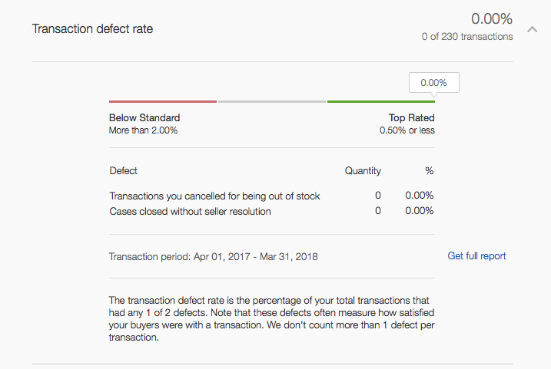551x369 pixels.
Task: Click the 0.50% or less threshold text
Action: 407,130
